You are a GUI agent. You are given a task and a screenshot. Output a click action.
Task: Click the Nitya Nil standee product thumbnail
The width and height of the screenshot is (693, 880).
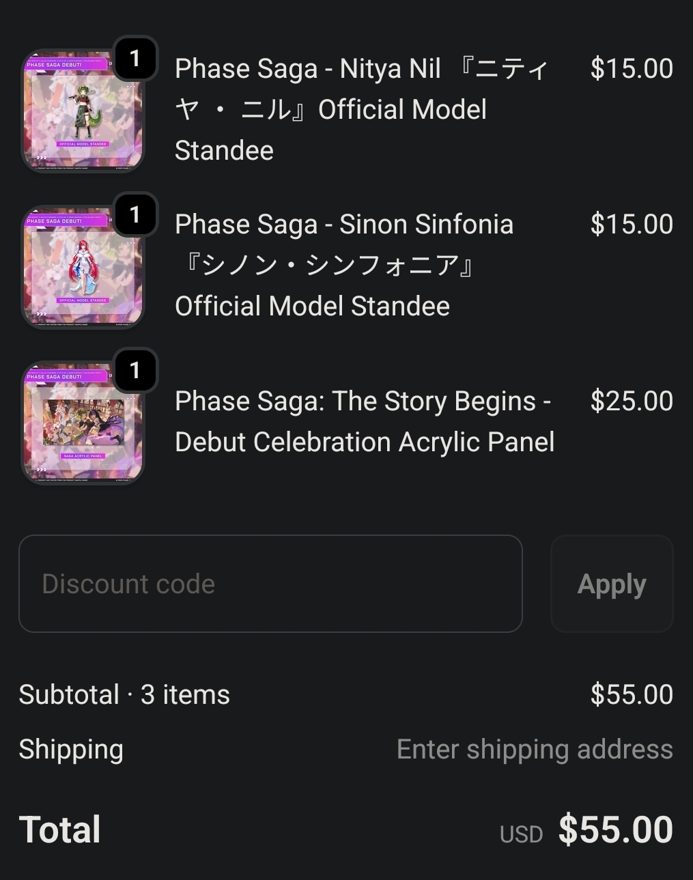(x=83, y=111)
